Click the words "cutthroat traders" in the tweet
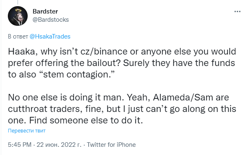Viewport: 248px width, 155px height. tap(45, 109)
